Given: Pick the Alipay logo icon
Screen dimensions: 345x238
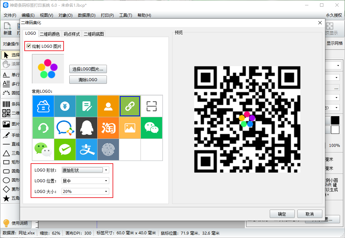Looking at the screenshot, I should (87, 150).
